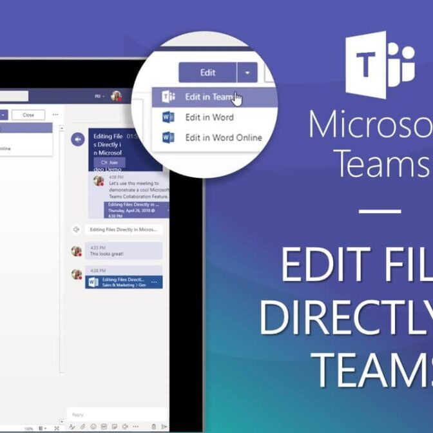This screenshot has height=433, width=433.
Task: Click the 100% zoom value
Action: point(29,429)
